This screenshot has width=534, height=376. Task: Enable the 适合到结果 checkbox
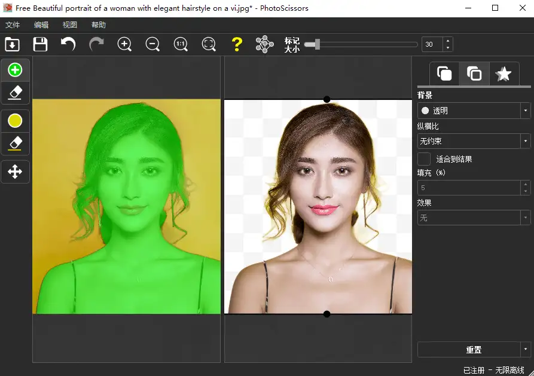(x=424, y=159)
